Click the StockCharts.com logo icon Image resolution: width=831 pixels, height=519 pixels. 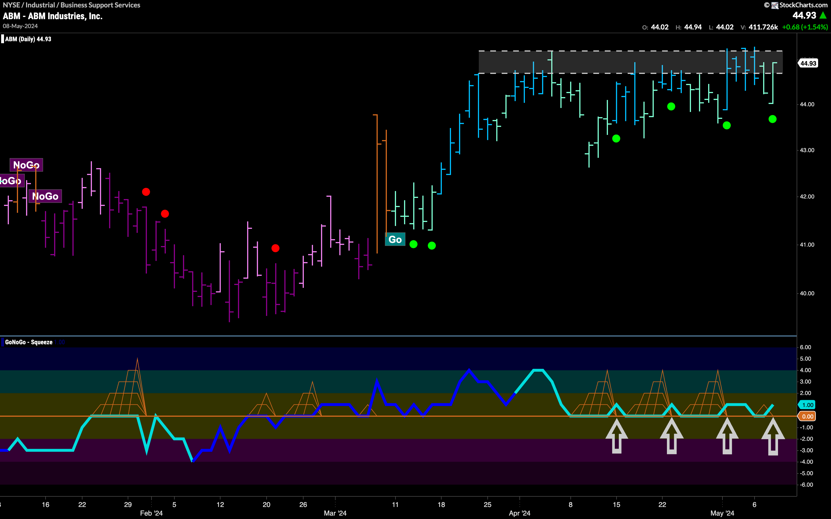point(775,5)
